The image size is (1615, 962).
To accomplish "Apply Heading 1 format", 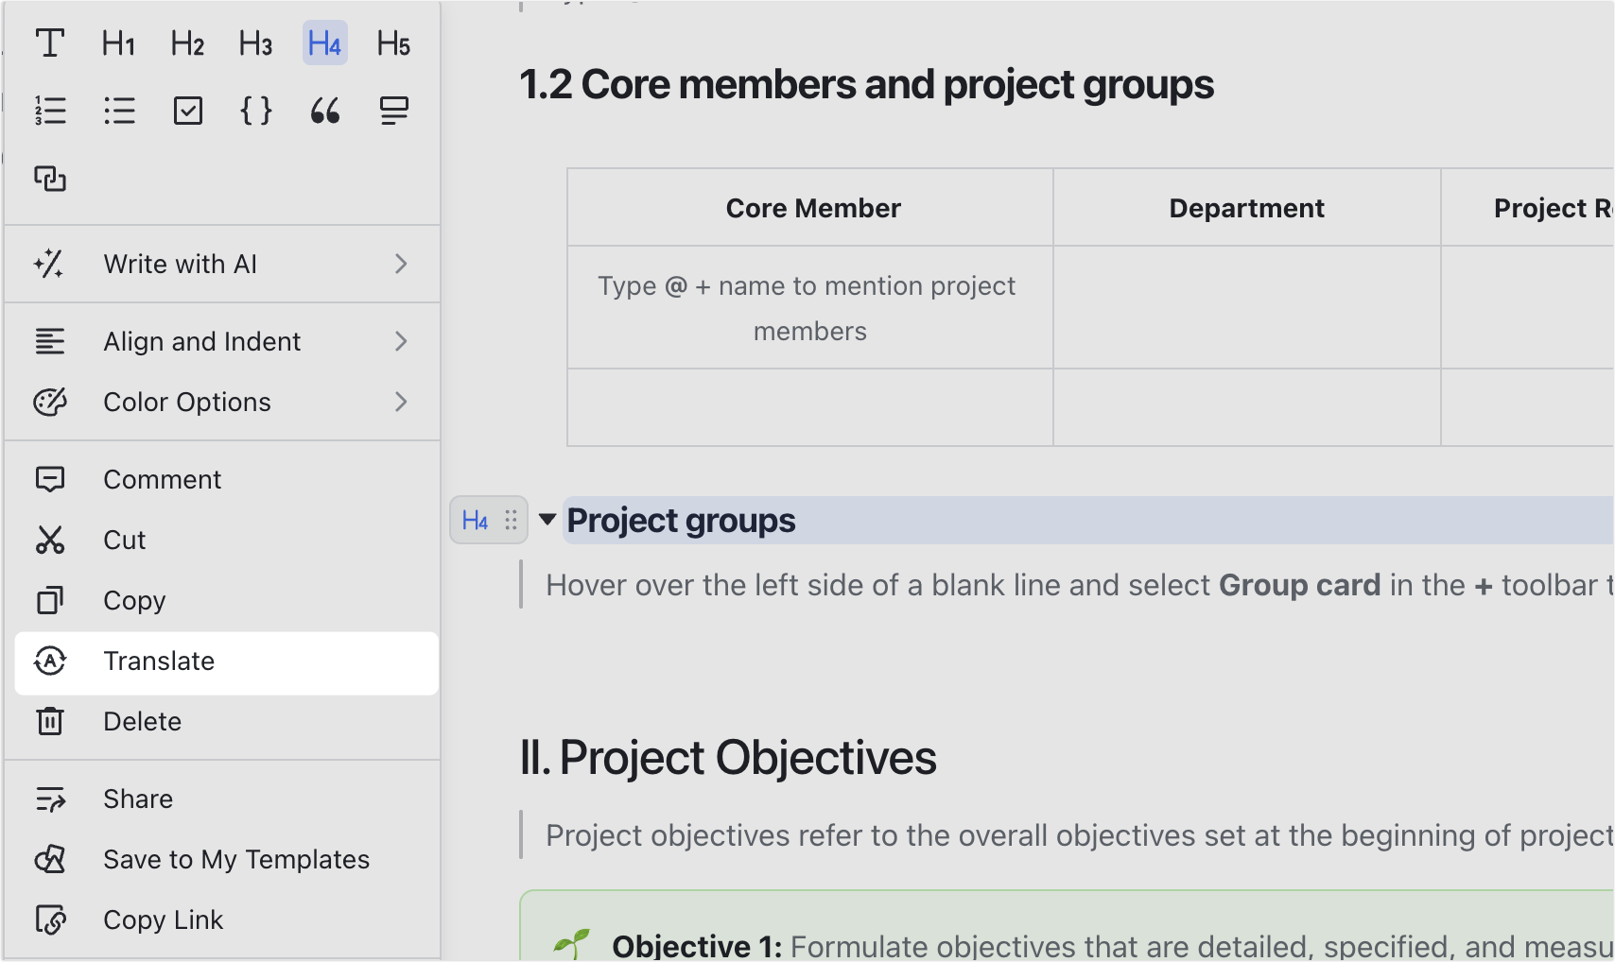I will (x=119, y=43).
